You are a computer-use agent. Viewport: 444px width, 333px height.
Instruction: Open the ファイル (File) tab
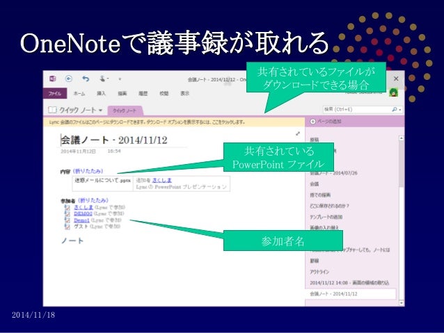pyautogui.click(x=55, y=93)
